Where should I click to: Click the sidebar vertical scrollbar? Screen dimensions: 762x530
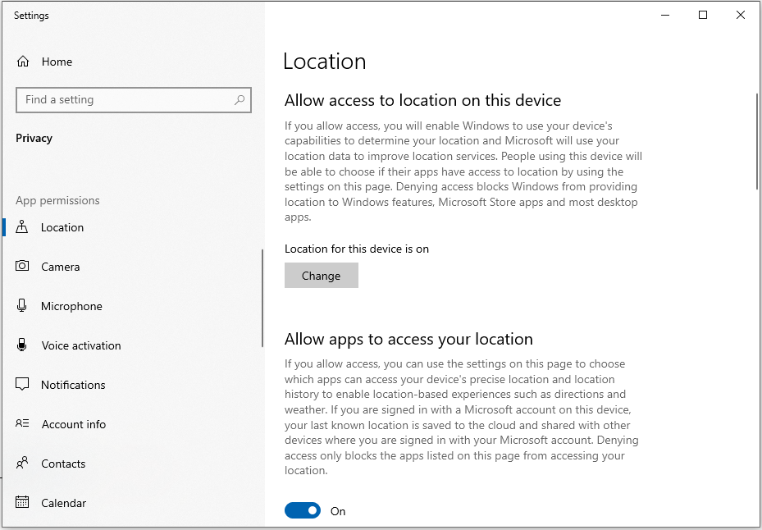262,298
